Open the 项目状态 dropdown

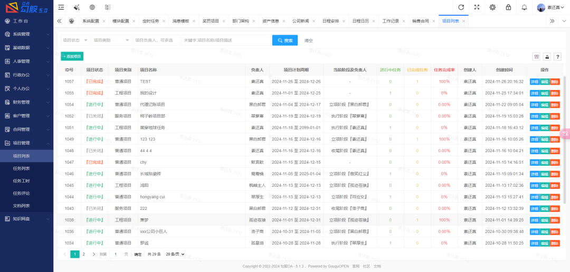click(x=75, y=41)
